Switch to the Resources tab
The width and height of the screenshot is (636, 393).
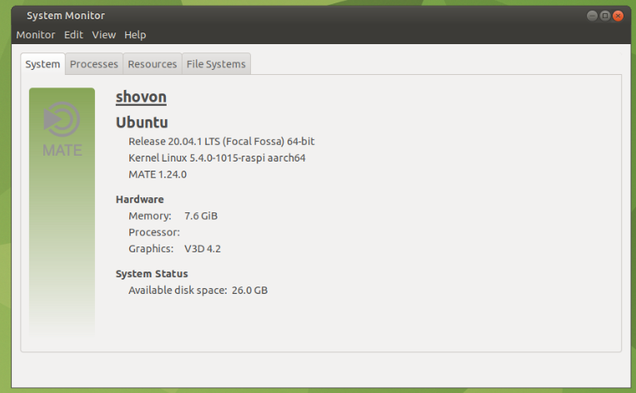[x=153, y=64]
